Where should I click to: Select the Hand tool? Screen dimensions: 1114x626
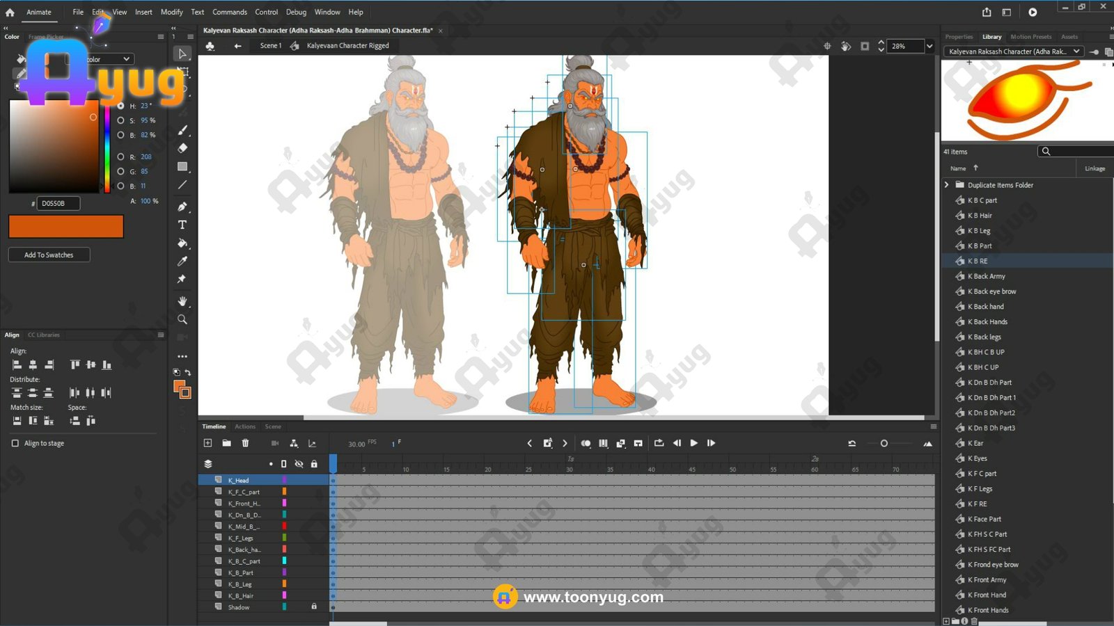[x=182, y=301]
